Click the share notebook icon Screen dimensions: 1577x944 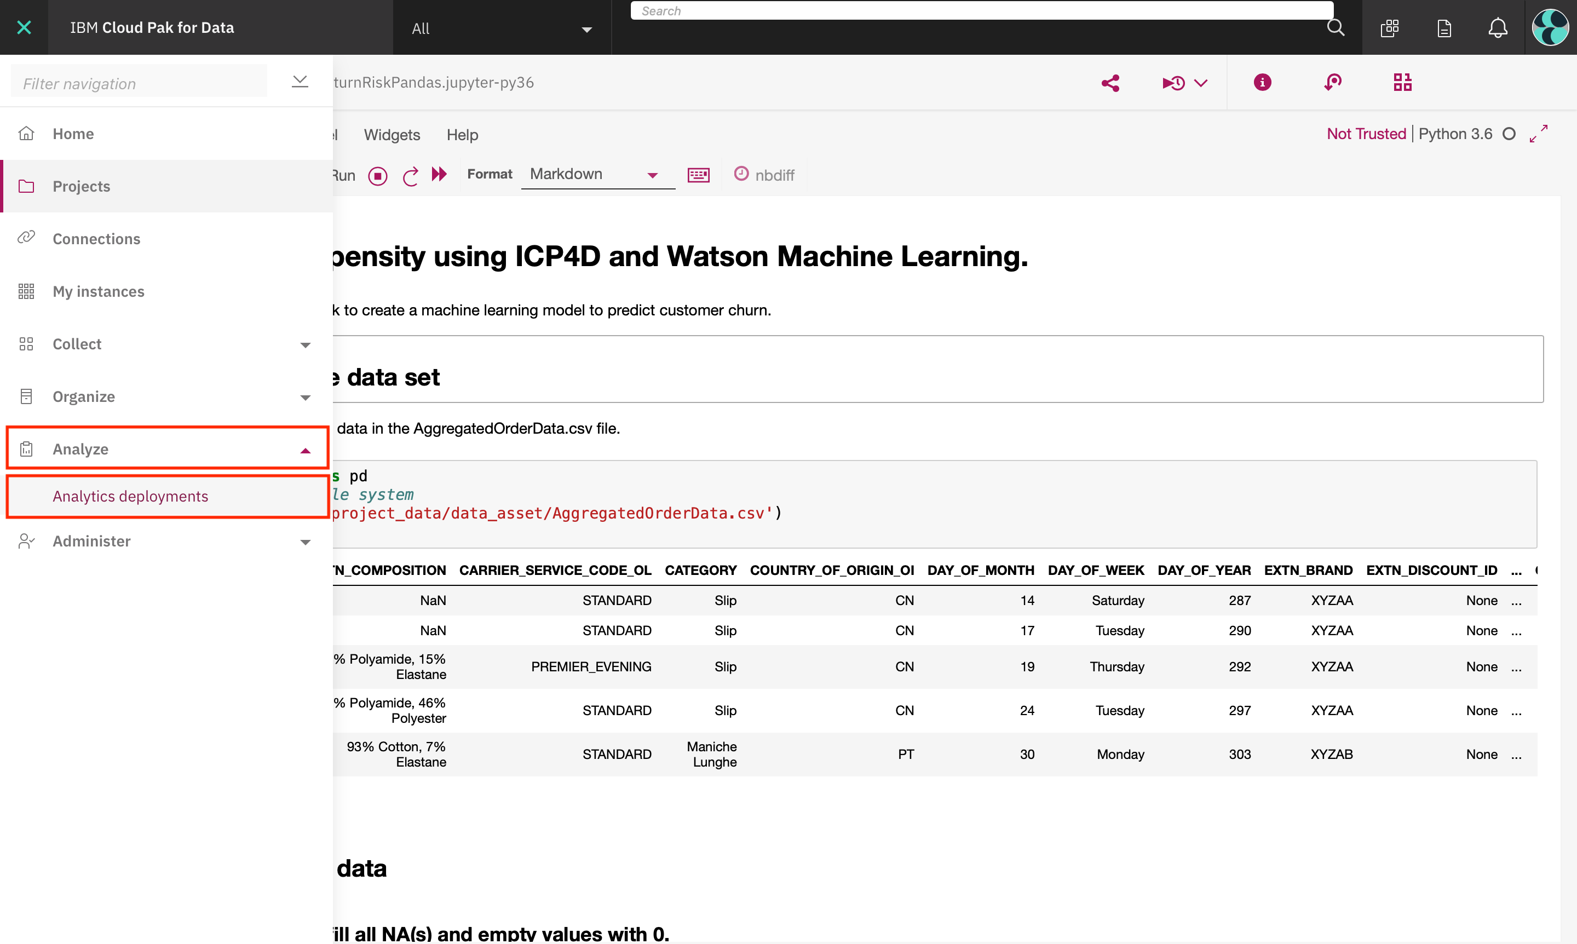pyautogui.click(x=1110, y=83)
